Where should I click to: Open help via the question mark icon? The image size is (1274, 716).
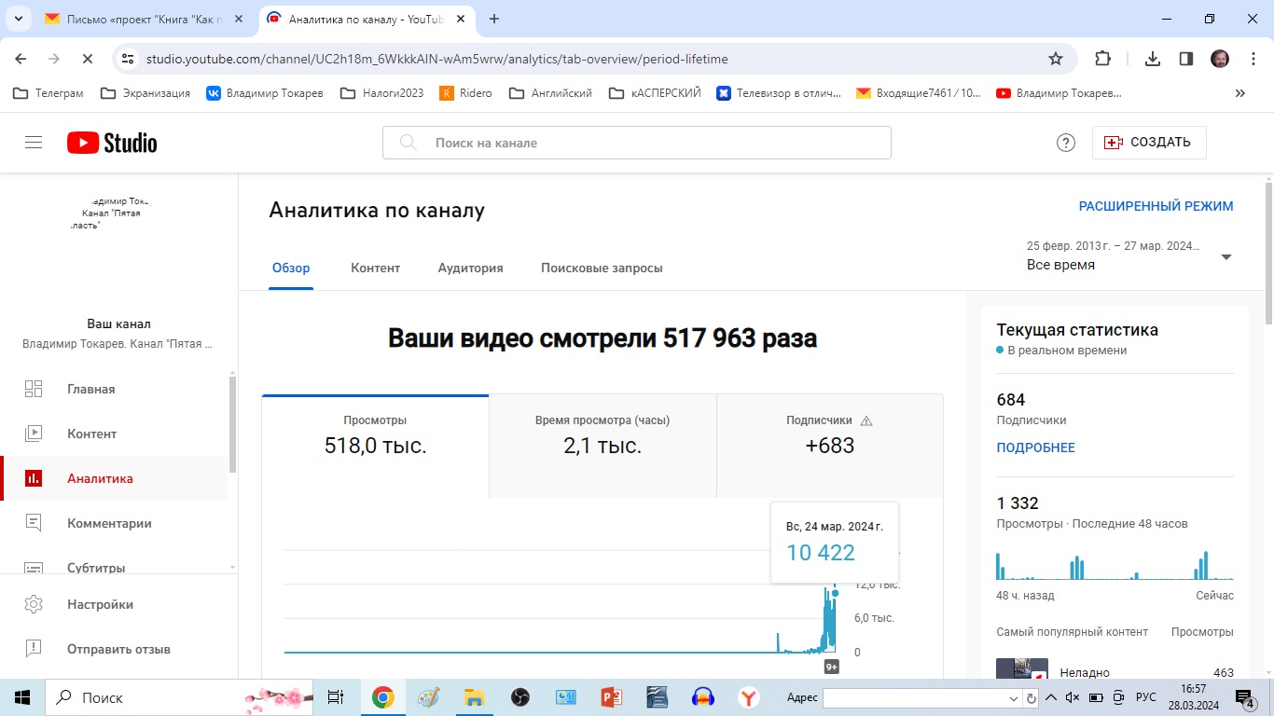coord(1066,142)
